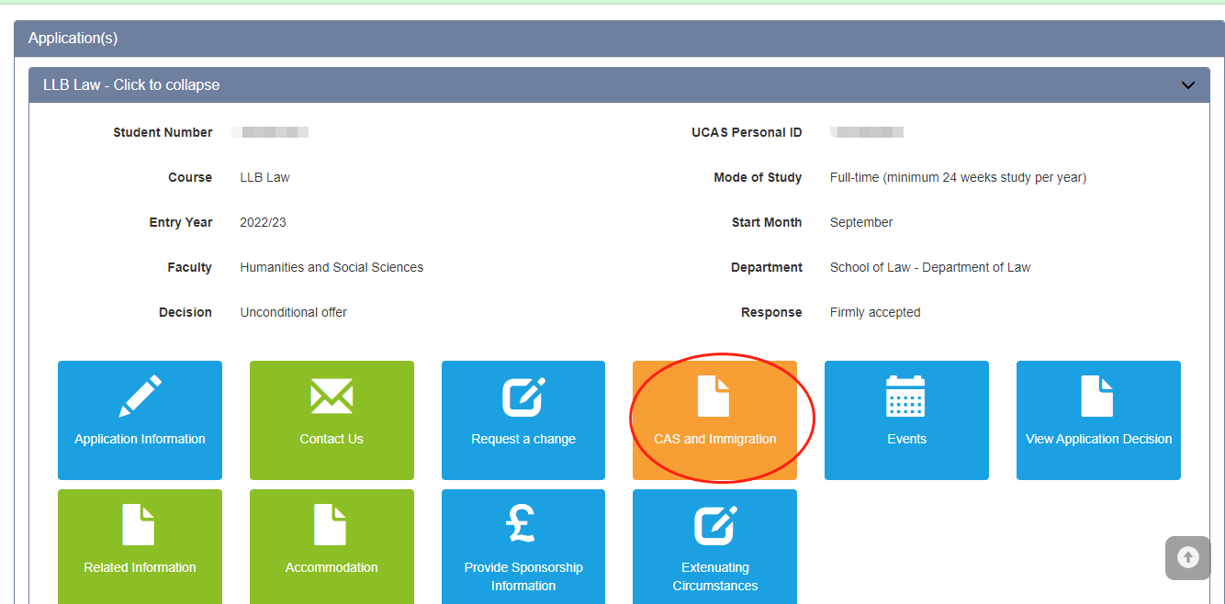Open the Events tile
Viewport: 1225px width, 604px height.
pyautogui.click(x=906, y=420)
